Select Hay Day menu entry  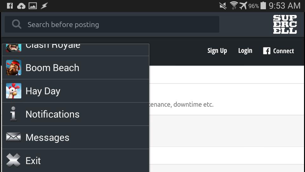(43, 91)
